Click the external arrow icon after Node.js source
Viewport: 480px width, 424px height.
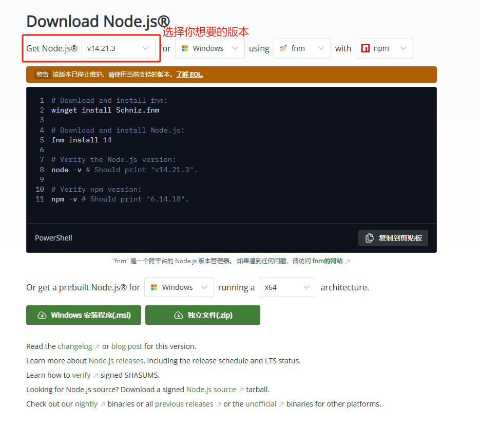[x=241, y=390]
